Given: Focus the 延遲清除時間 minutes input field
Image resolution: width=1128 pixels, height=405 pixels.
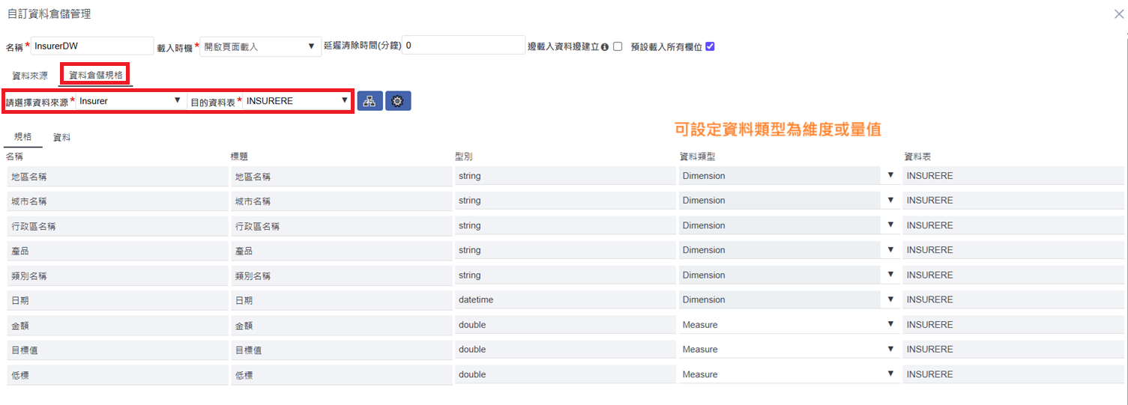Looking at the screenshot, I should [x=463, y=46].
